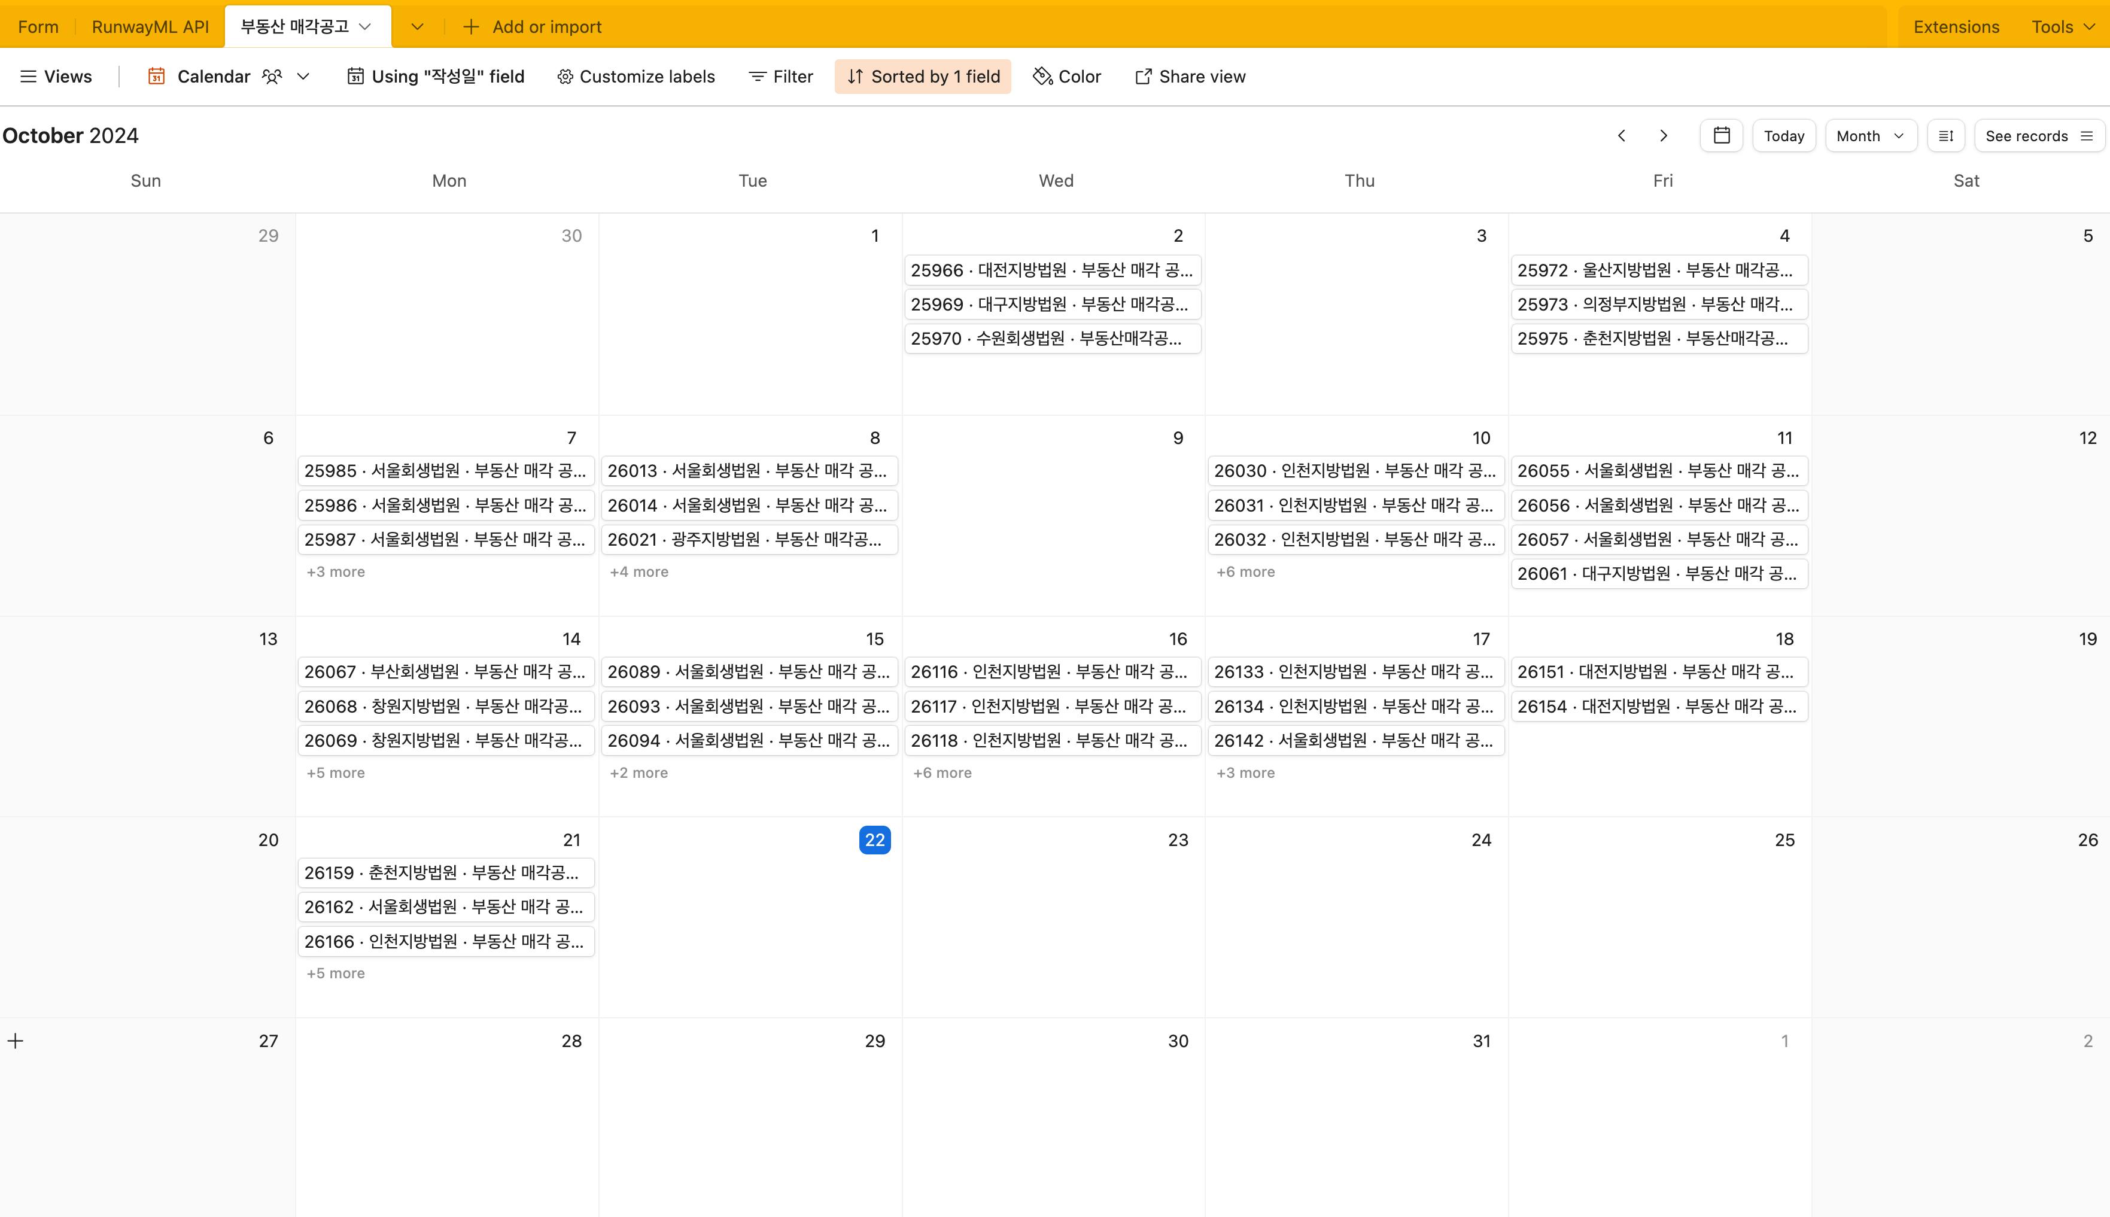Switch to the Form tab
Image resolution: width=2110 pixels, height=1217 pixels.
pos(38,27)
